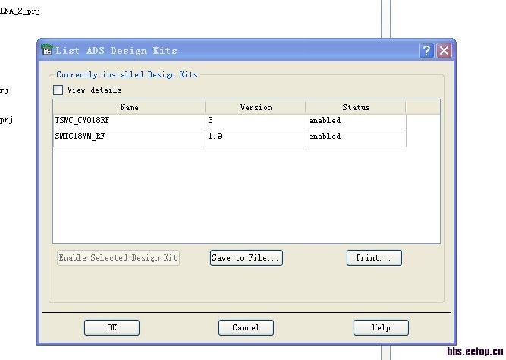Select the SMIC18MM_RF design kit row
Screen dimensions: 506x360
[x=229, y=139]
